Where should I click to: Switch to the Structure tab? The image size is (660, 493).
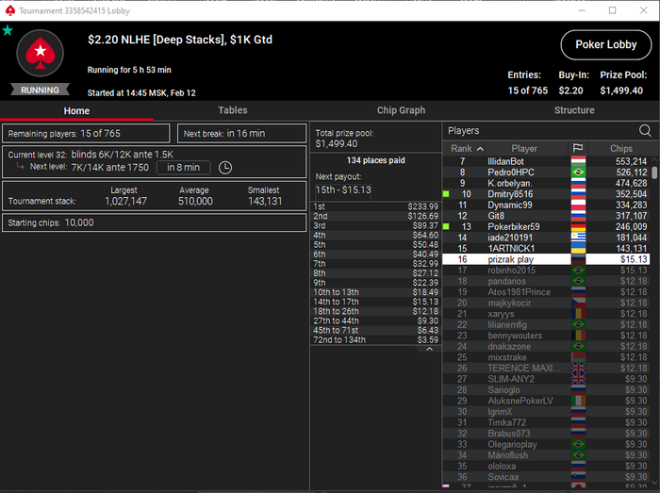(574, 110)
